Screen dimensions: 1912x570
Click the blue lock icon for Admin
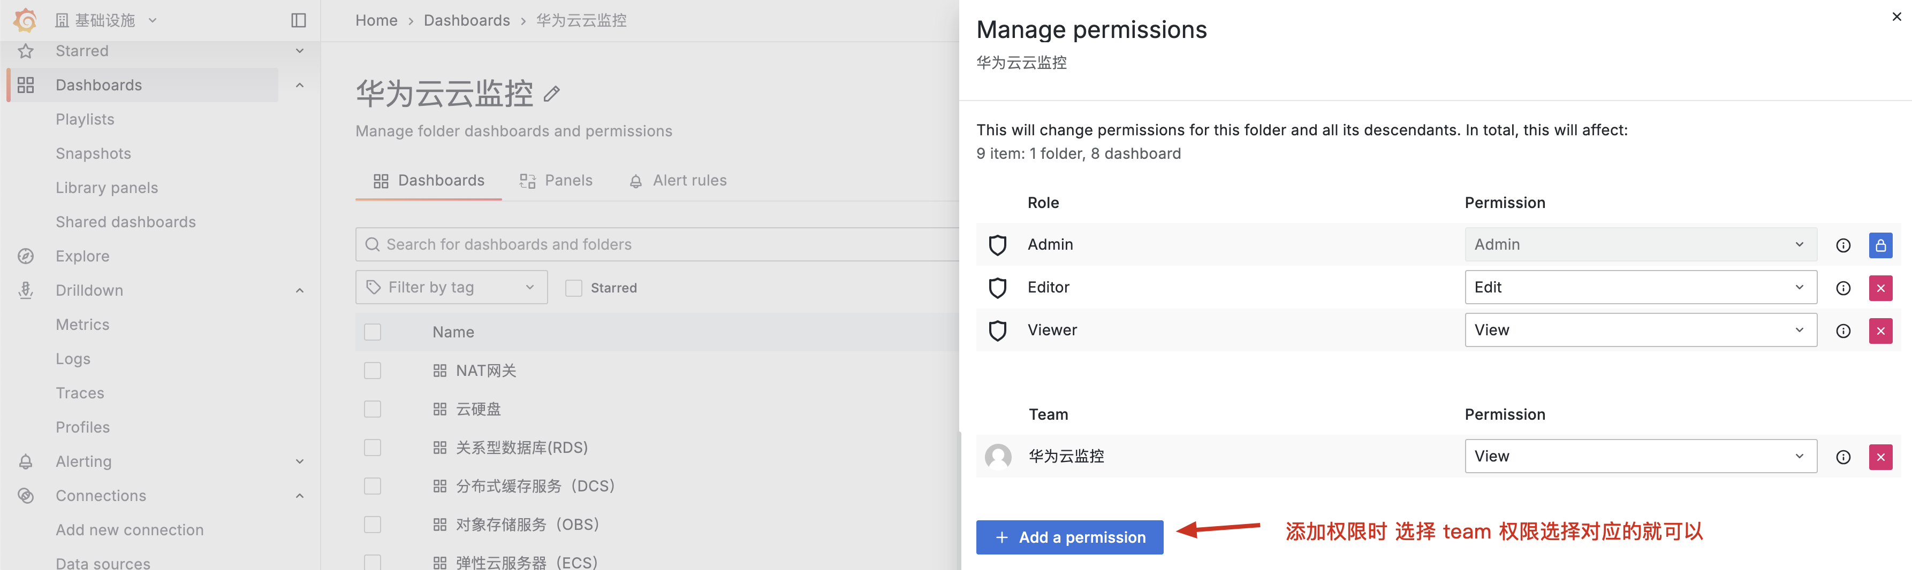(1879, 244)
